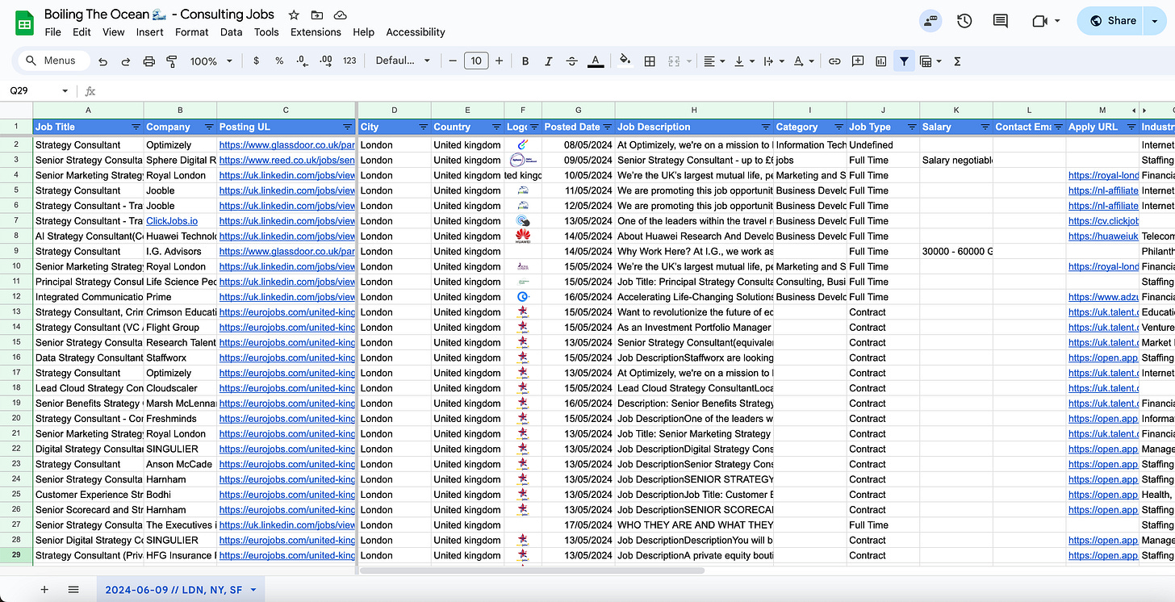Star this spreadsheet
Screen dimensions: 1175x602
(x=294, y=15)
